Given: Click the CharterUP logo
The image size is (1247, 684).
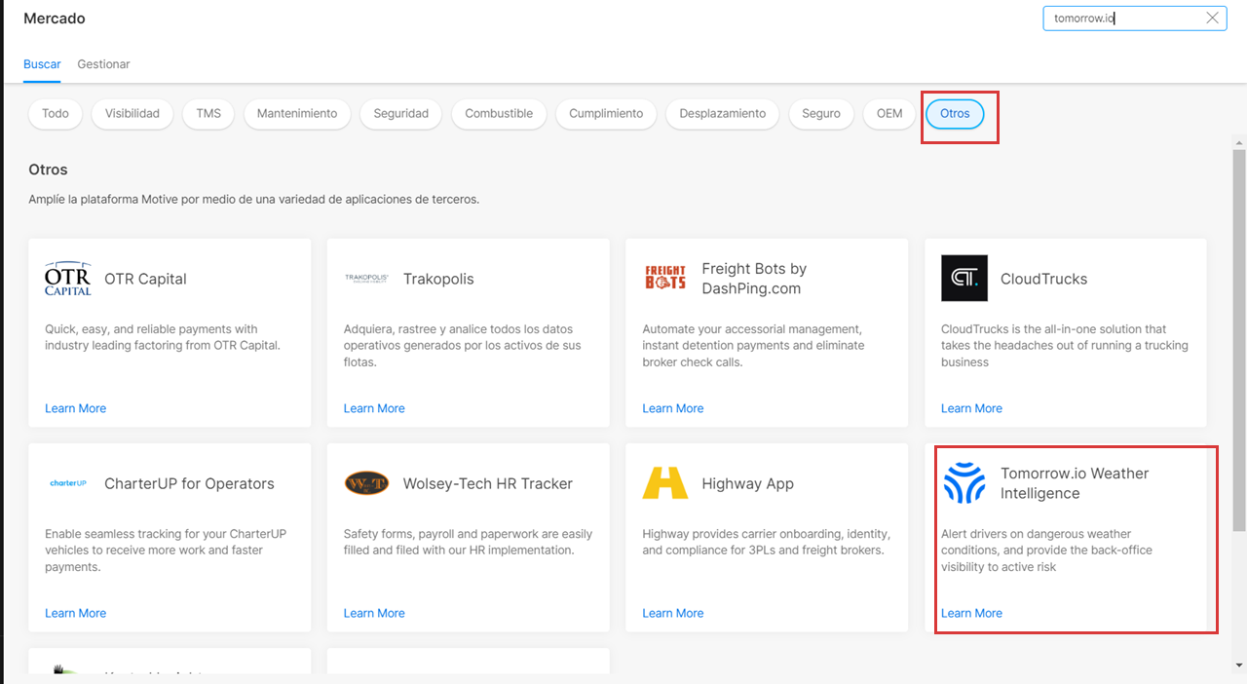Looking at the screenshot, I should point(68,483).
